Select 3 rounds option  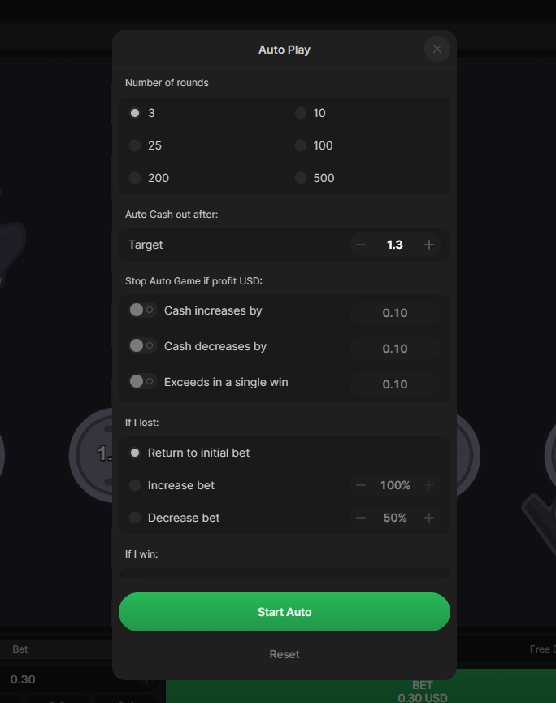tap(135, 113)
